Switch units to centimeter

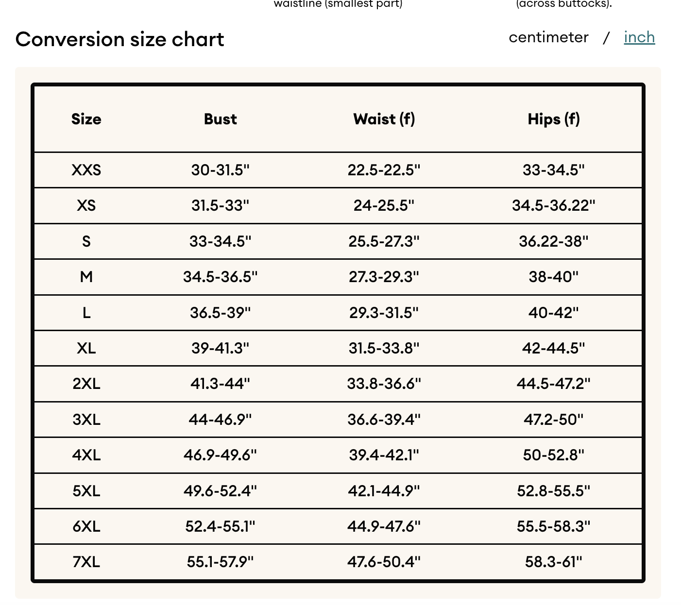(x=548, y=37)
